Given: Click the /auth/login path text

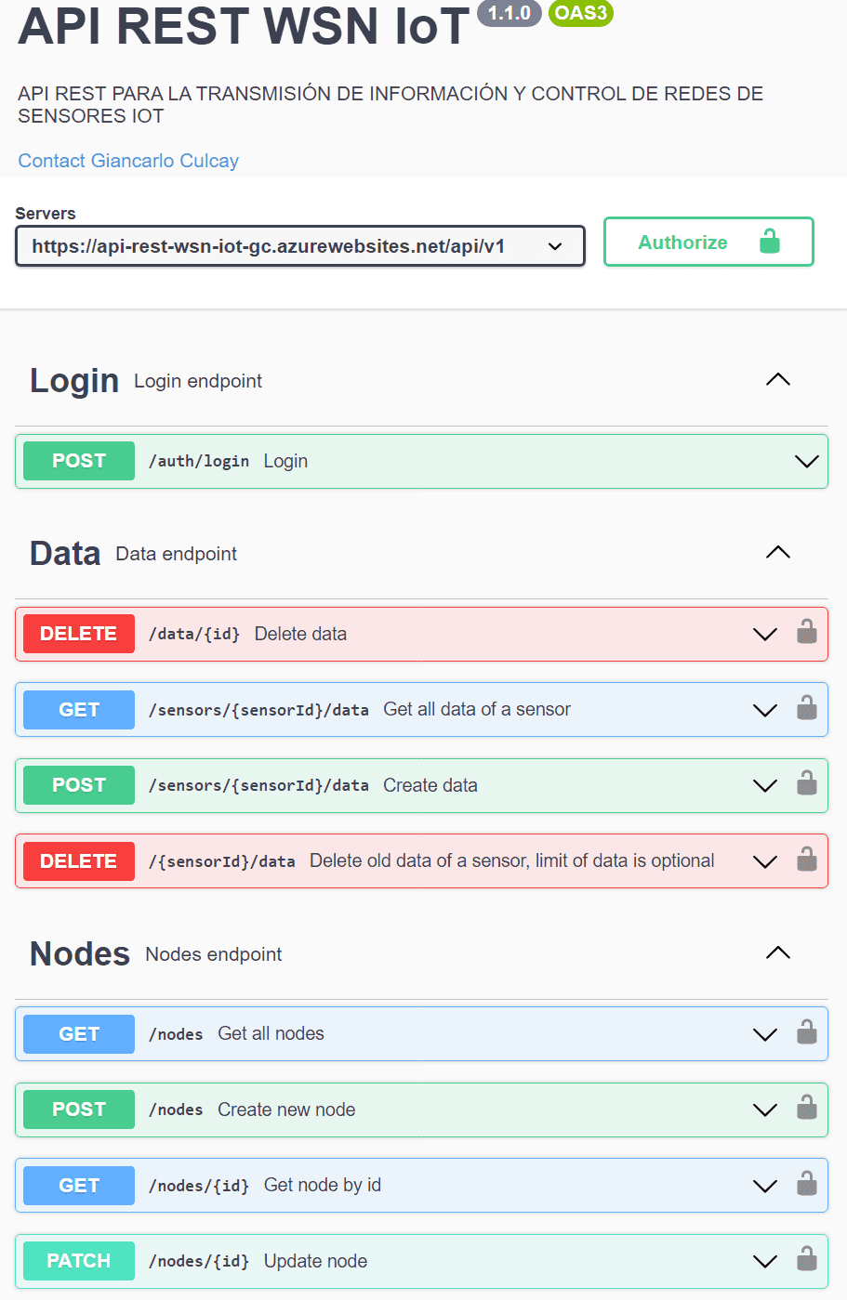Looking at the screenshot, I should tap(199, 461).
